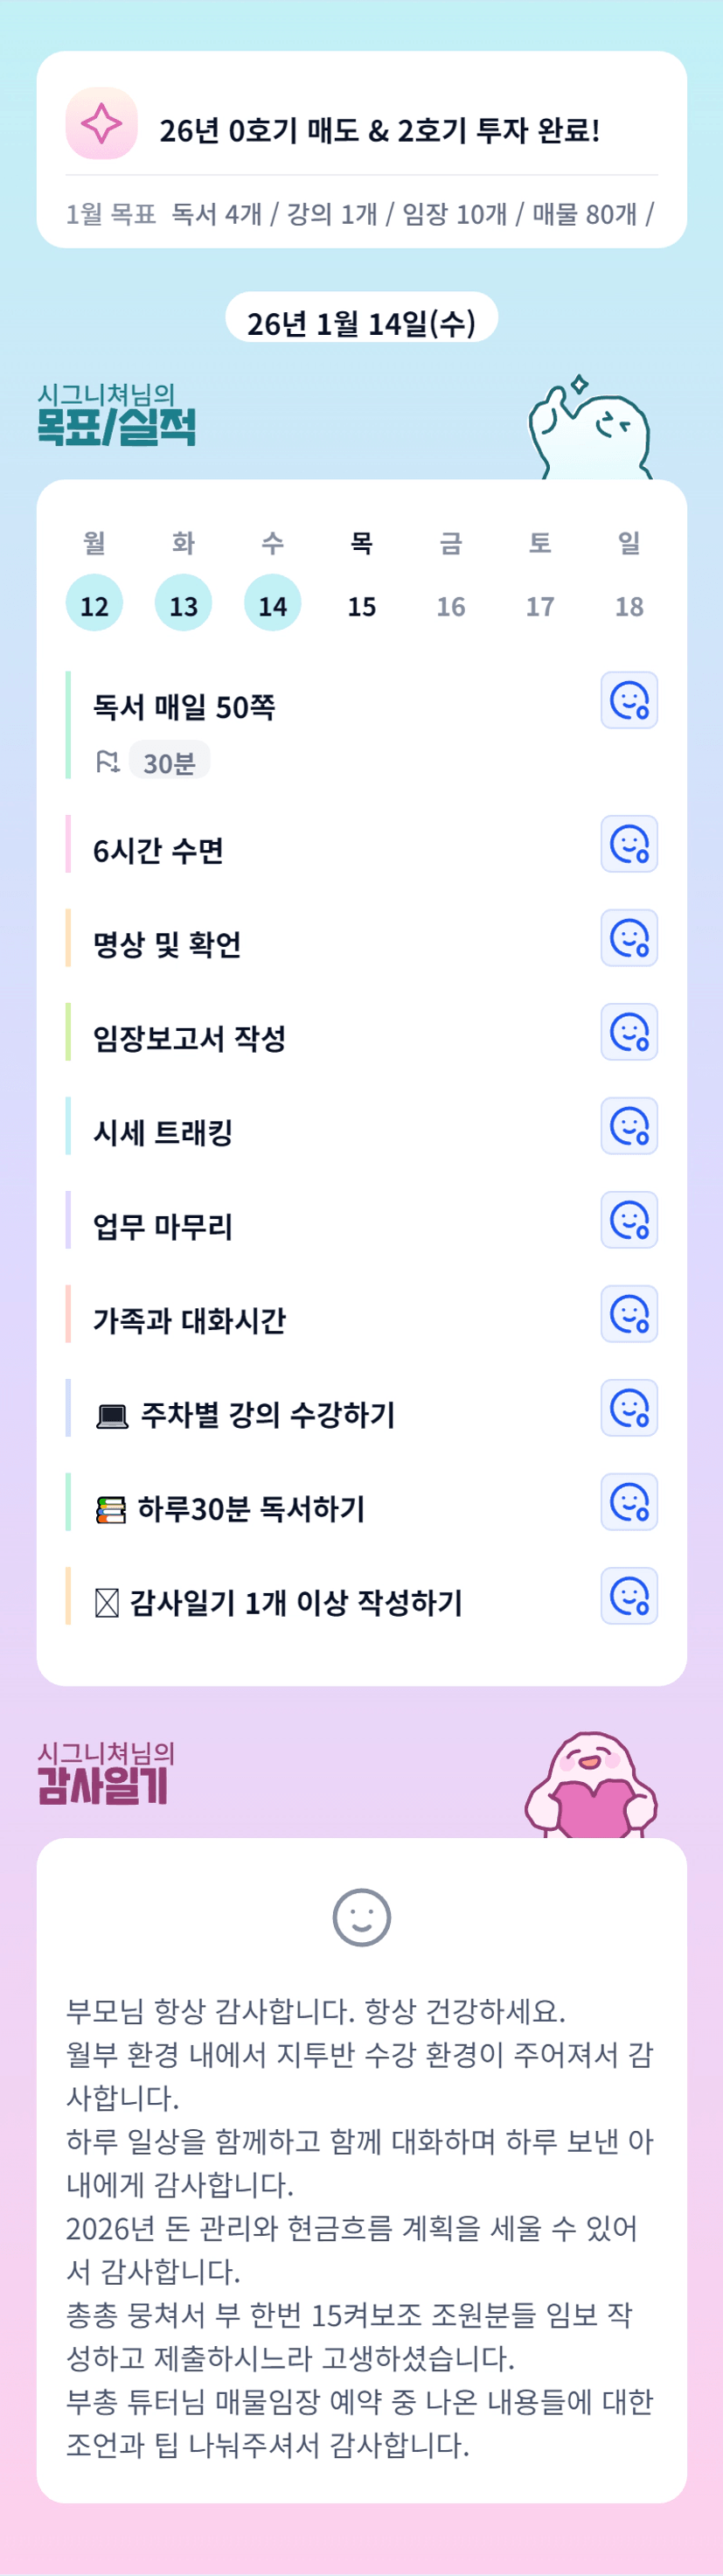This screenshot has width=723, height=2576.
Task: Tap the smiley icon beside 업무 마무리
Action: pos(629,1220)
